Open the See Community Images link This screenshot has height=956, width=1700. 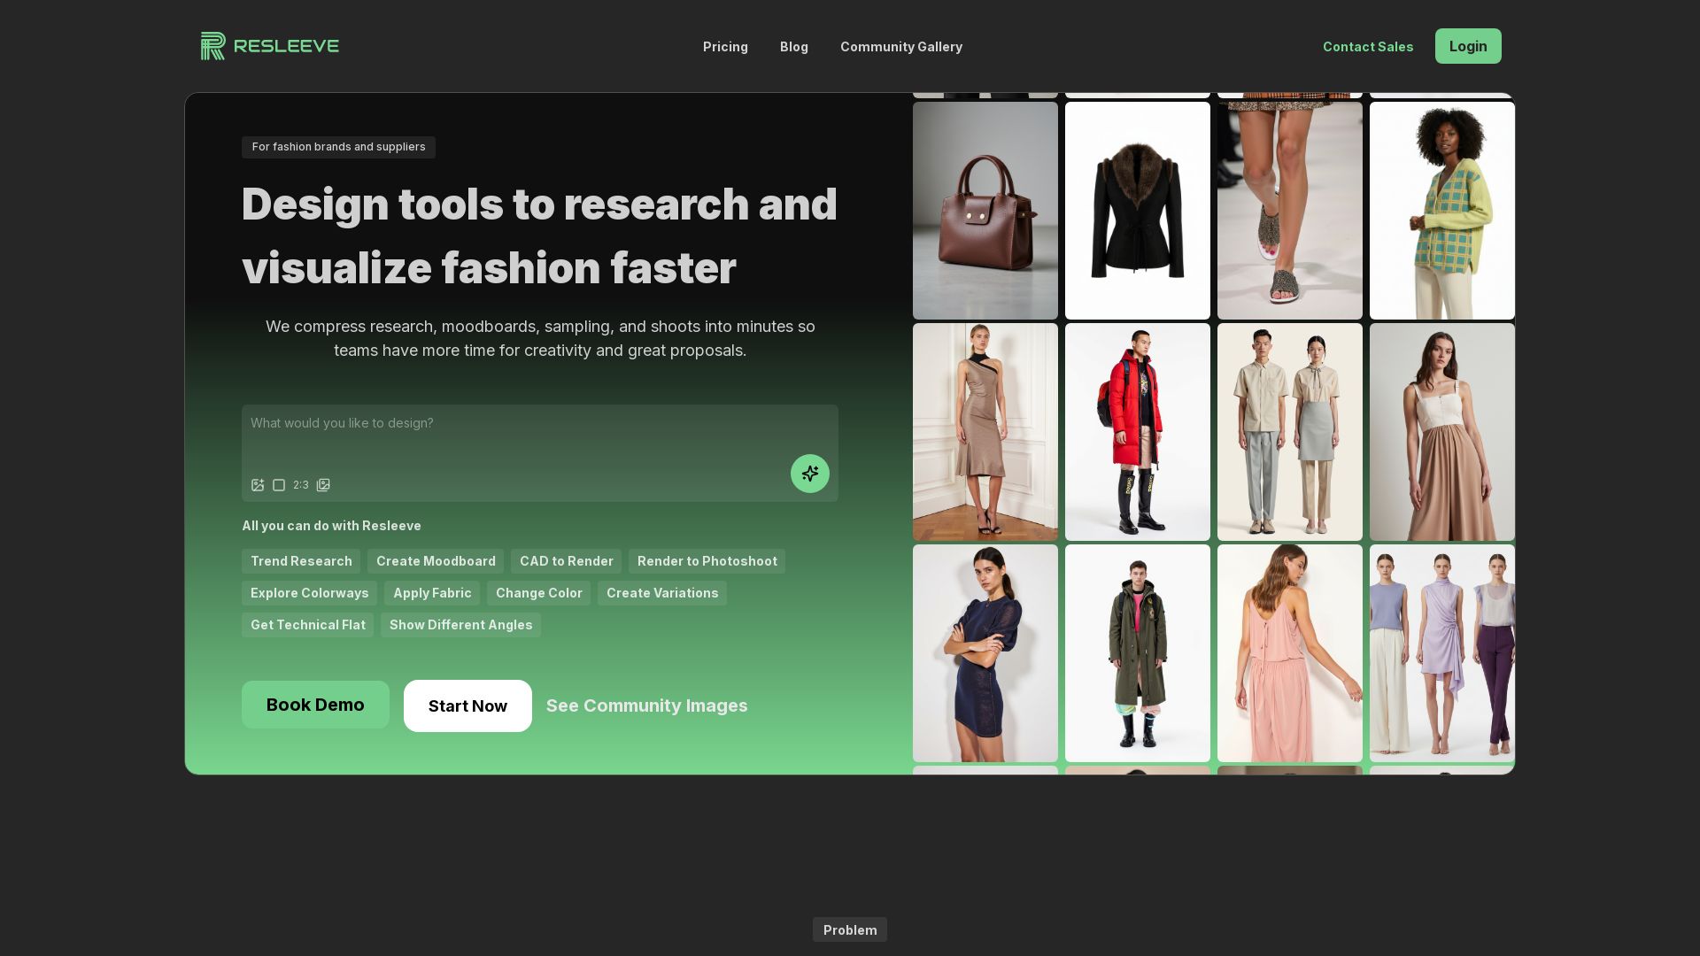click(x=646, y=705)
